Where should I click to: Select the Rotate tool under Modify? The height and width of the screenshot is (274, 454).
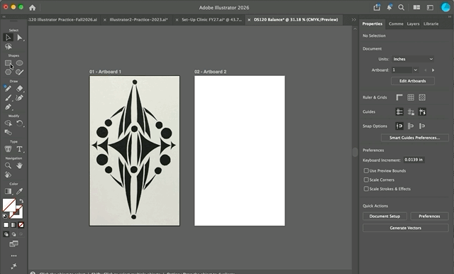coord(19,124)
